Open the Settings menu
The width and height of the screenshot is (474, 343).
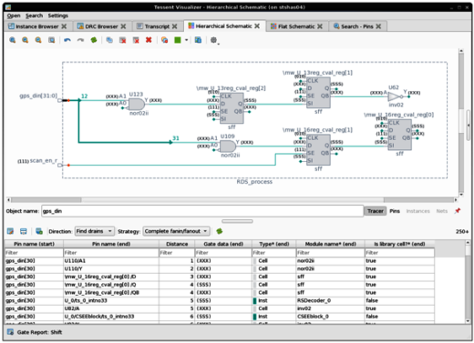coord(58,15)
